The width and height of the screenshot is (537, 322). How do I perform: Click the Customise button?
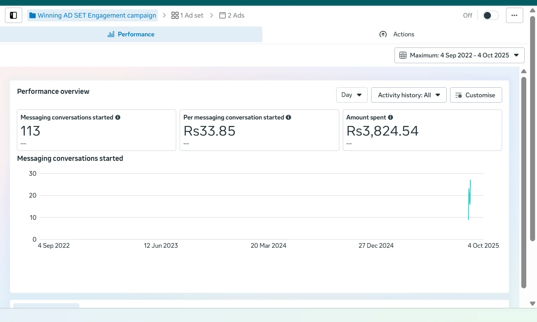coord(476,95)
